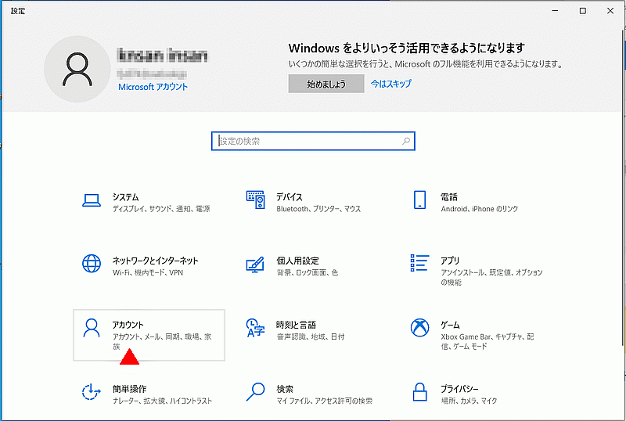Viewport: 626px width, 421px height.
Task: Click the 場所、カメラ、マイク description
Action: point(469,401)
